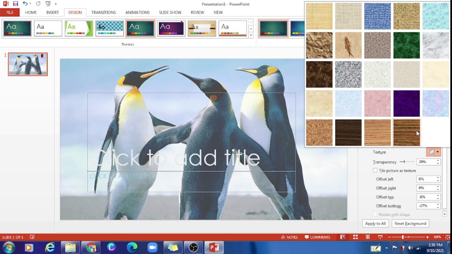The image size is (452, 254).
Task: Fit slide to current window
Action: pyautogui.click(x=447, y=237)
